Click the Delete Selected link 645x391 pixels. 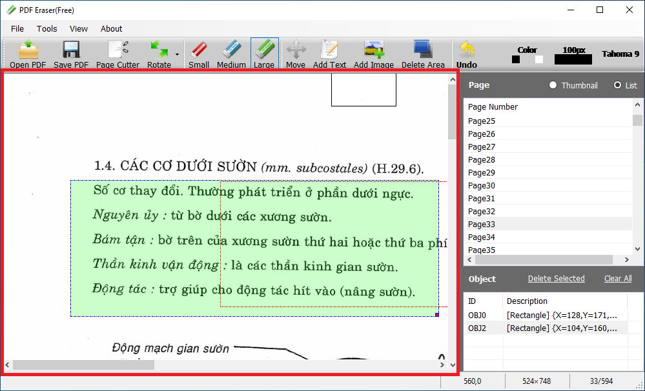click(x=556, y=279)
